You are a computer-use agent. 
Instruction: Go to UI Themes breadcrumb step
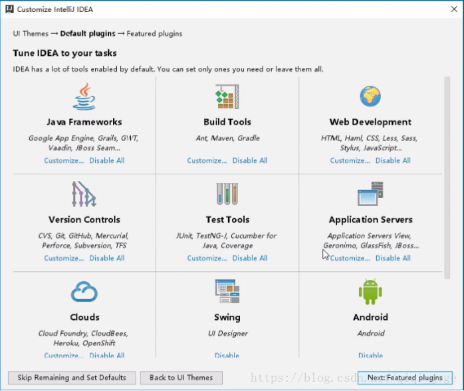coord(30,34)
